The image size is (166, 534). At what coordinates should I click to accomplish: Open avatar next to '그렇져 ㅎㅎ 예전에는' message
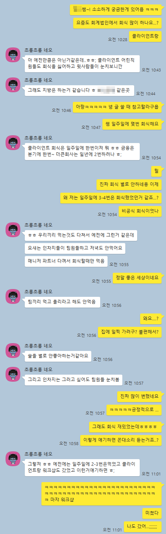[x=13, y=458]
